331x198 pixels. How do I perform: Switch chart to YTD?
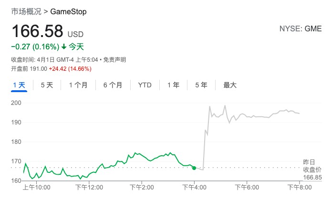(x=145, y=85)
